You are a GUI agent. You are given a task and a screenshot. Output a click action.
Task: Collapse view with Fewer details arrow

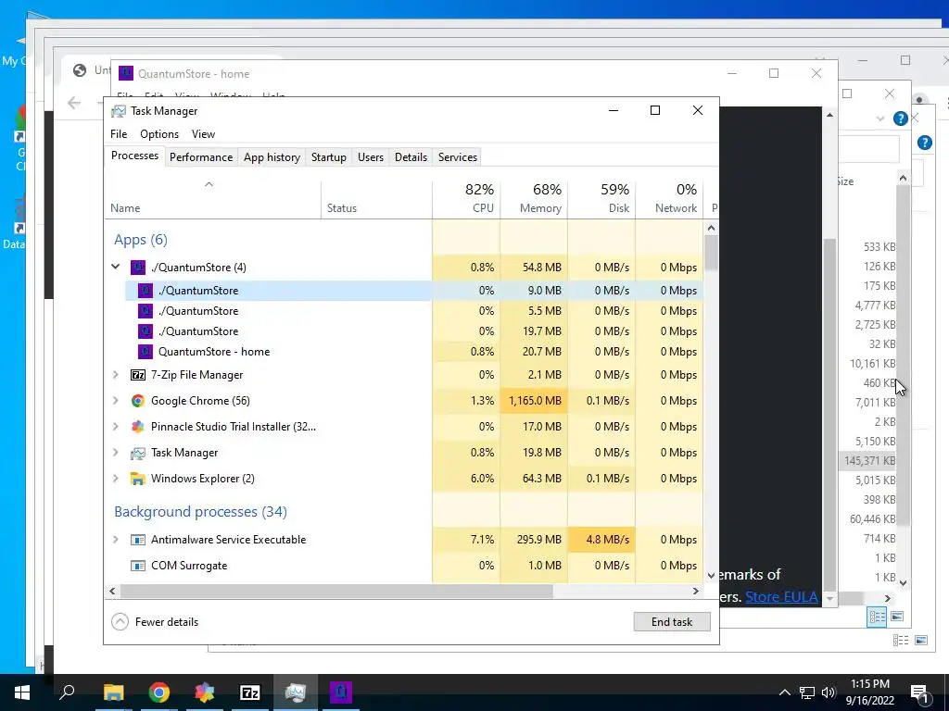point(120,621)
